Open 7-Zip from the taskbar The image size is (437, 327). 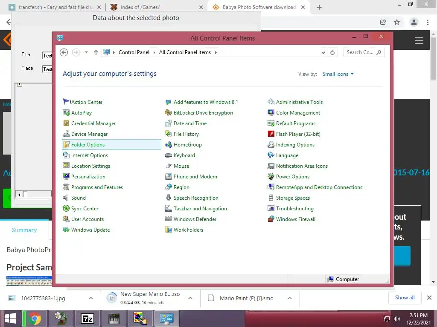pyautogui.click(x=87, y=318)
